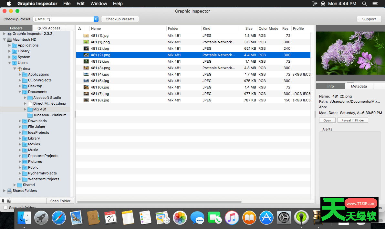
Task: Sort the list by the Size column
Action: [247, 28]
